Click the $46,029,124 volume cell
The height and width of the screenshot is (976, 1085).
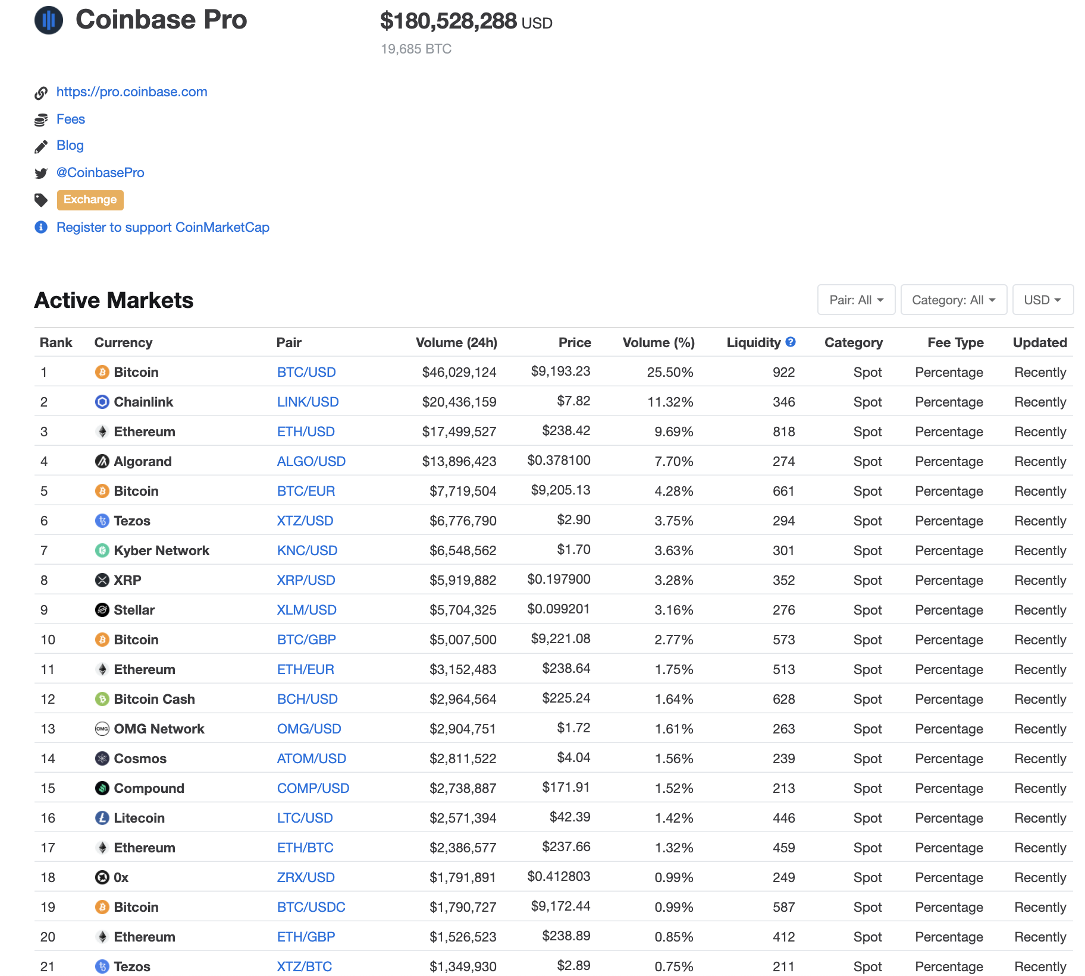[x=459, y=373]
